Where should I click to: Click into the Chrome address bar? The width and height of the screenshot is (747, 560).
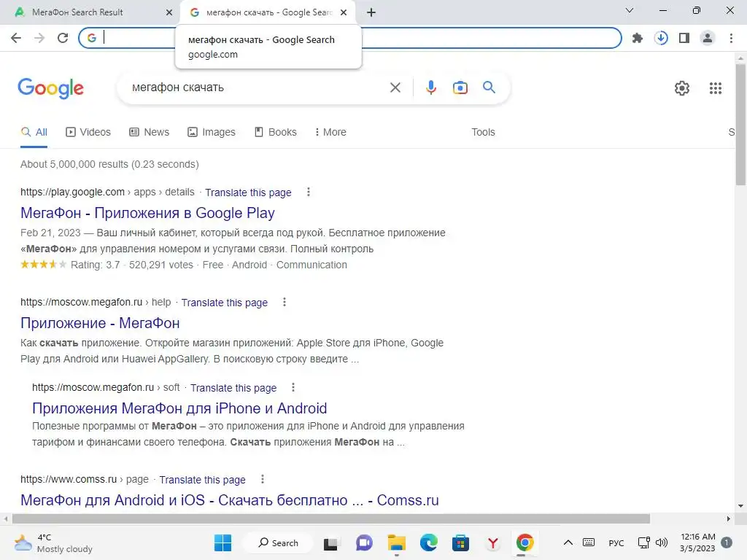pyautogui.click(x=350, y=38)
